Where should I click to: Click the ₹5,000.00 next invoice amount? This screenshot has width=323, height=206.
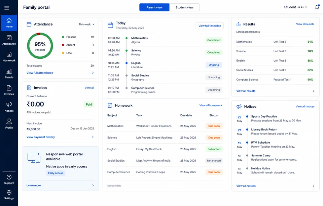coord(33,129)
